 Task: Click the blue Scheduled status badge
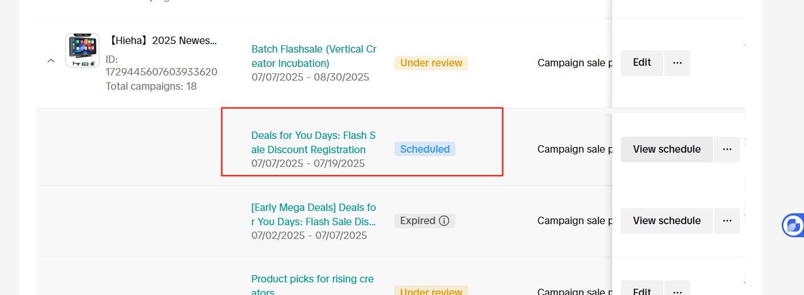pyautogui.click(x=425, y=149)
